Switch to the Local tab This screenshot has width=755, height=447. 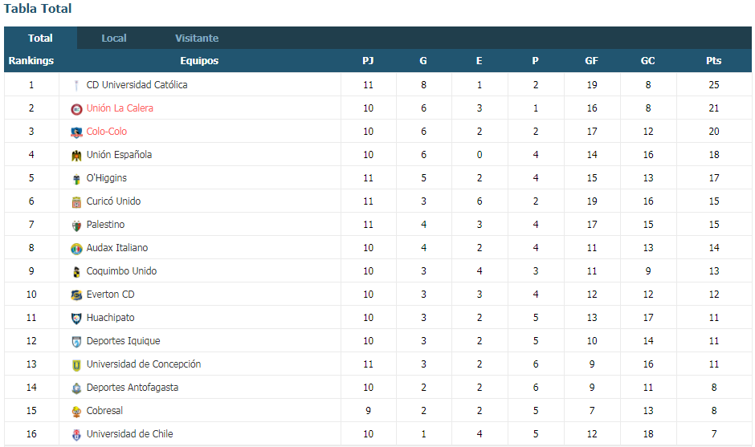(113, 38)
